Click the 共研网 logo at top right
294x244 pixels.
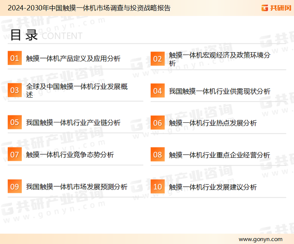[276, 8]
